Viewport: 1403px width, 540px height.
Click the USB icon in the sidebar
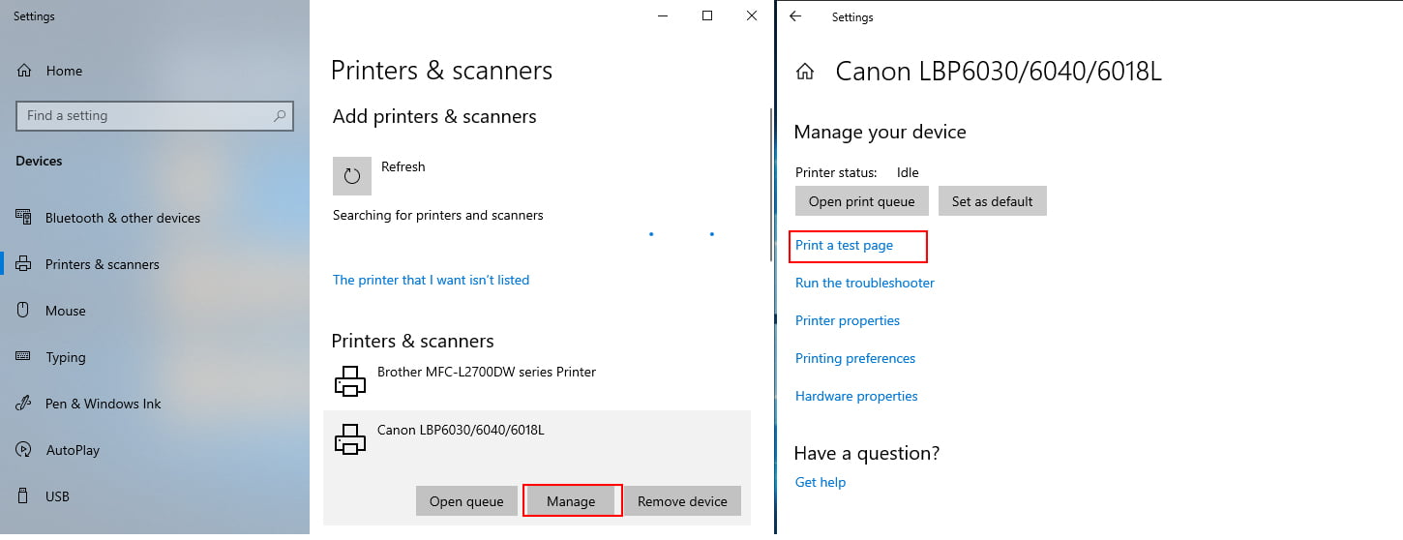[x=24, y=496]
